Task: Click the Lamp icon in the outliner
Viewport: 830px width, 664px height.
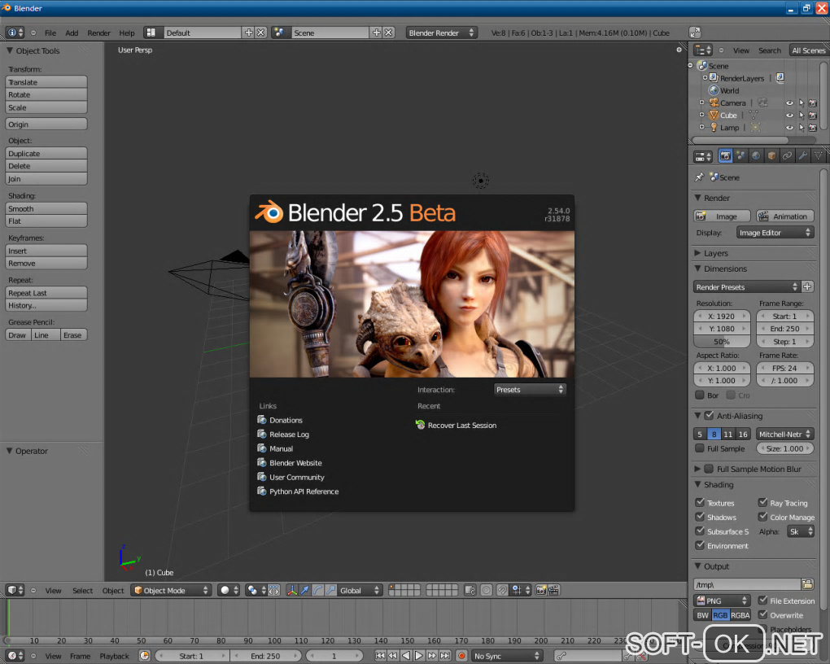Action: pyautogui.click(x=713, y=128)
